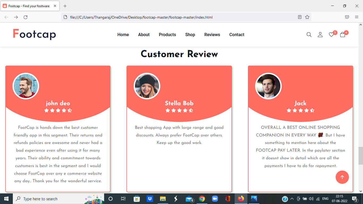Open the Contact page
This screenshot has width=363, height=204.
[x=237, y=35]
